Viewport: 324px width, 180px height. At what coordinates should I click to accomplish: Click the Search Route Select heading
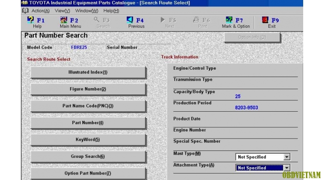coord(49,60)
